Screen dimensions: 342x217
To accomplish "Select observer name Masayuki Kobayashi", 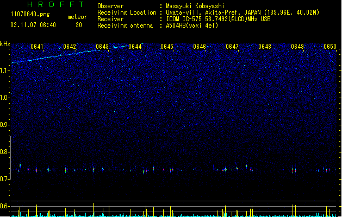I will 195,6.
